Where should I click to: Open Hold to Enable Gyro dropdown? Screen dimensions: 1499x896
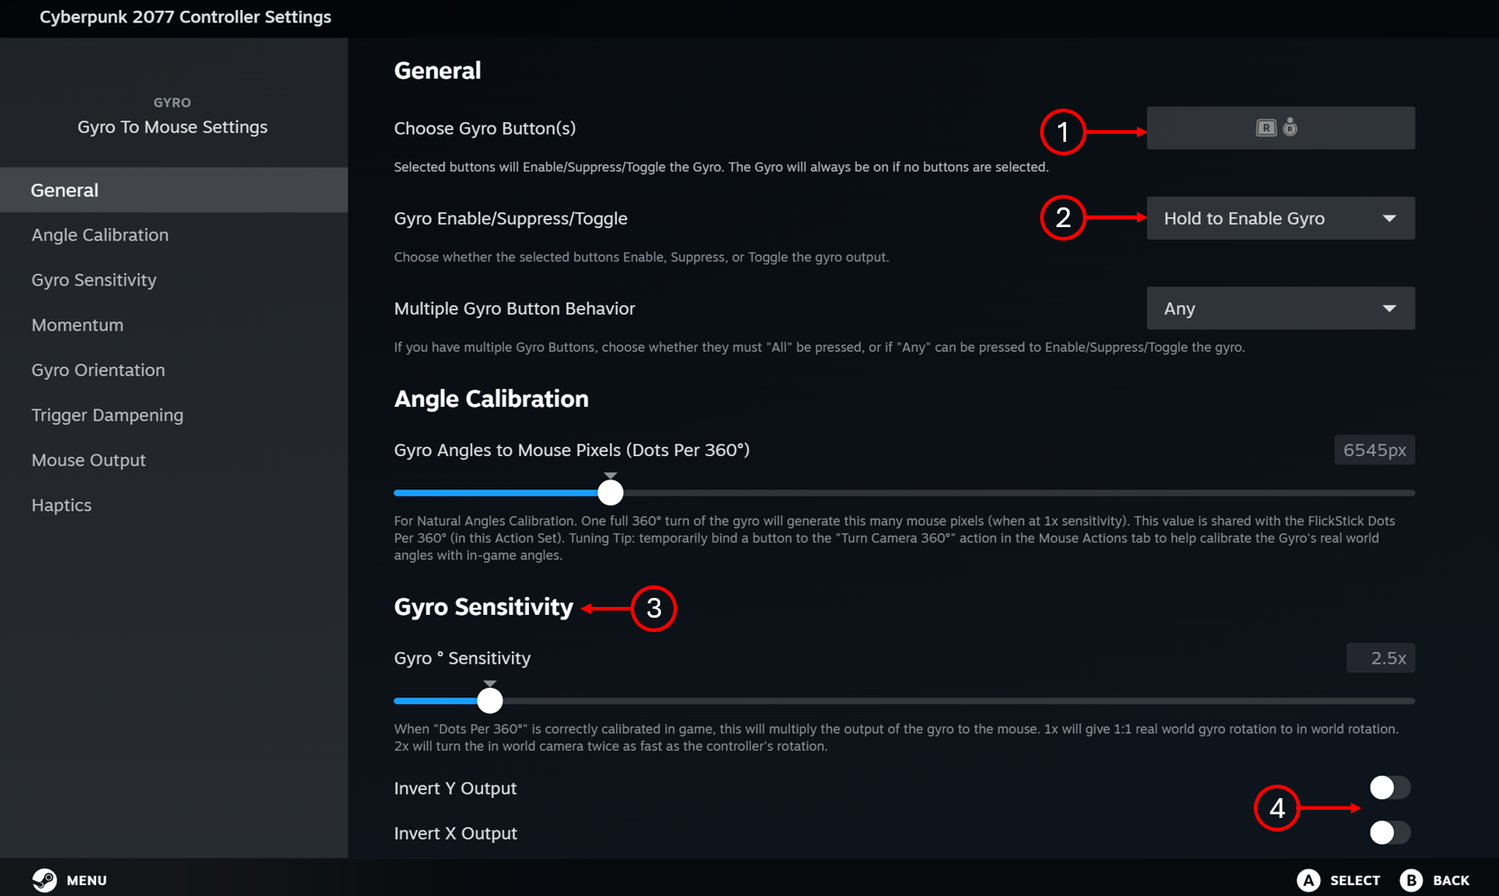1280,218
